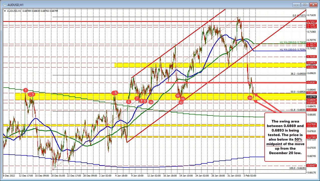
Task: Click marker 11 circle near 16 Jan
Action: (x=178, y=96)
